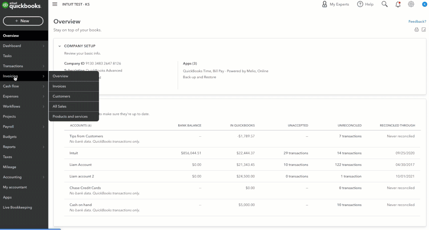Go to Overview in the sidebar
The width and height of the screenshot is (429, 230).
coord(24,36)
